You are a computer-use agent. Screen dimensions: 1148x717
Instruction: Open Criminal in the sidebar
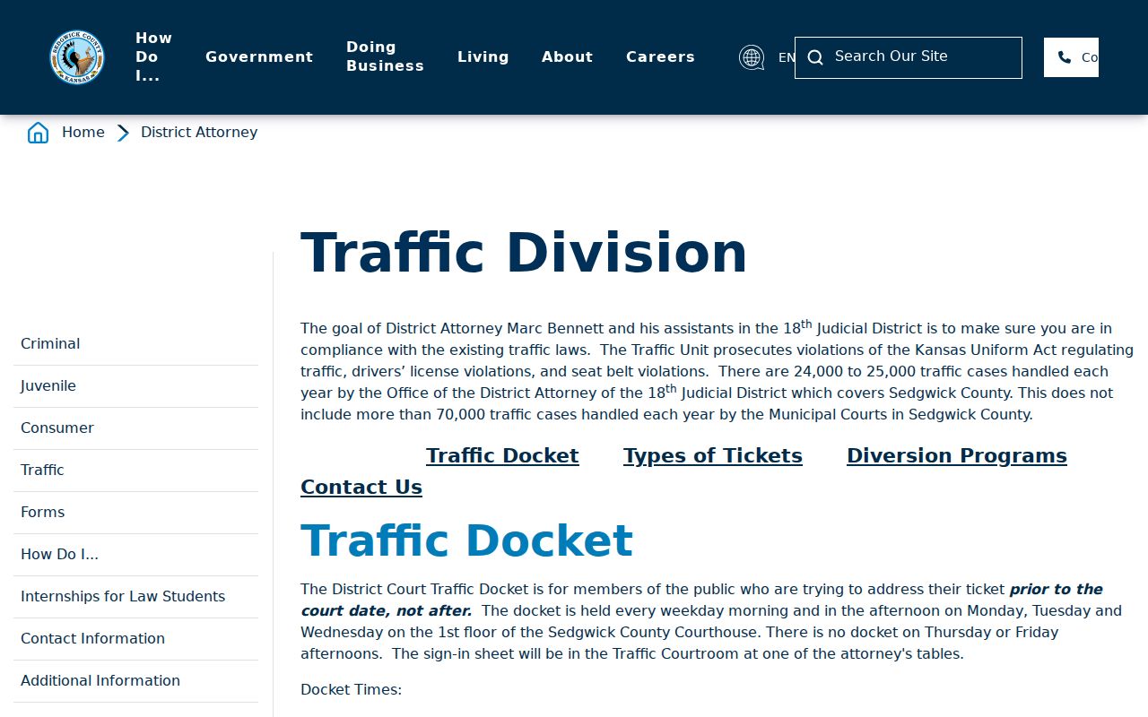[x=135, y=344]
